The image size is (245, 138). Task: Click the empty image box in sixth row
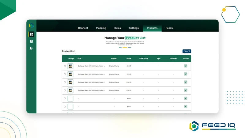70,106
